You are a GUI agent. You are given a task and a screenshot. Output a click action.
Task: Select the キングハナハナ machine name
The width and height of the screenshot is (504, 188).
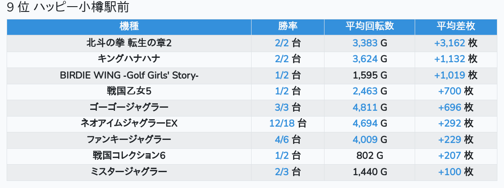(x=129, y=59)
